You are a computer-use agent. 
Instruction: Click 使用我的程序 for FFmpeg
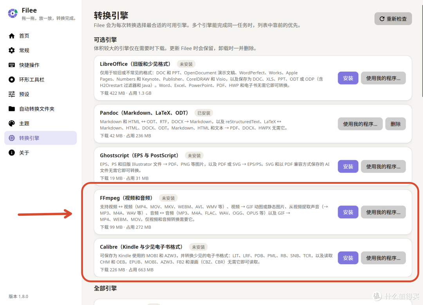tap(383, 212)
